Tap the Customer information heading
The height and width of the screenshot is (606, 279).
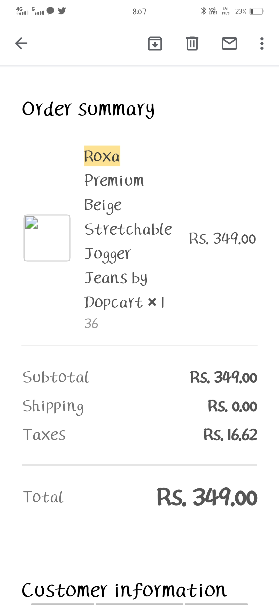click(124, 590)
